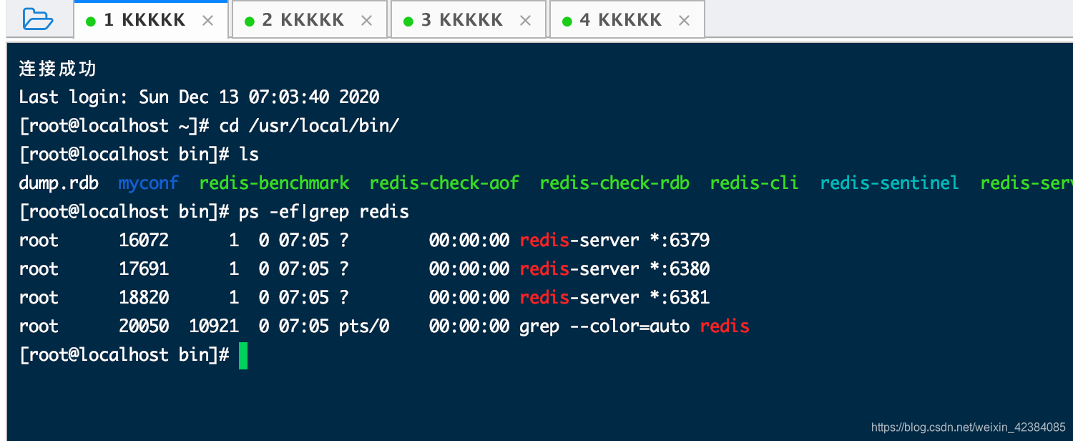Switch to the 3 KKKKK tab

point(469,20)
